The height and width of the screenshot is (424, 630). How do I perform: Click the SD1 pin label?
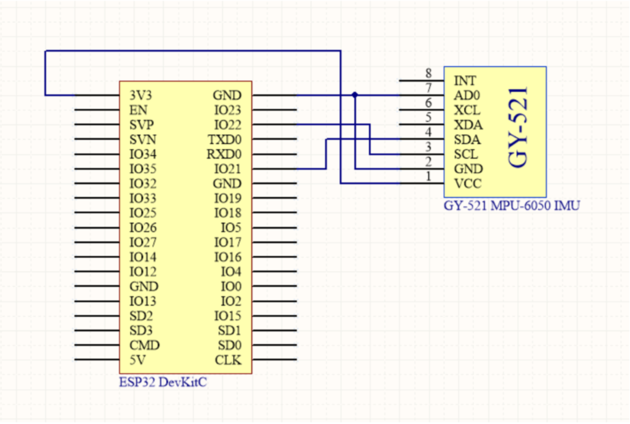229,330
